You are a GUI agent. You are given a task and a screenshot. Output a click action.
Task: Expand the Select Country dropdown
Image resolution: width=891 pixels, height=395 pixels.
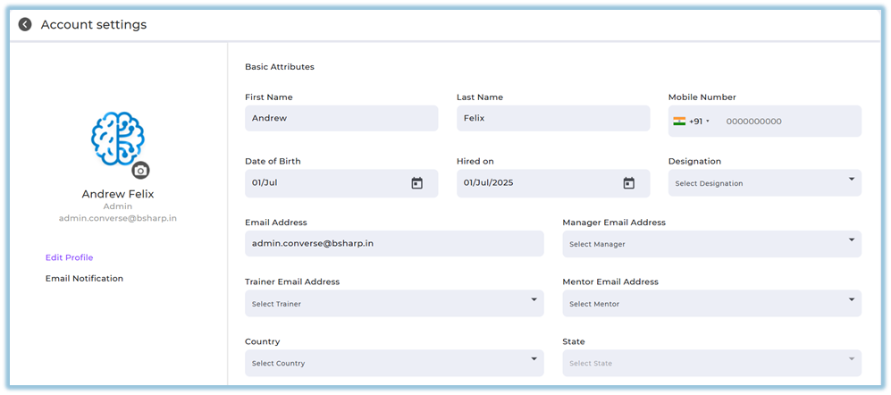tap(393, 363)
